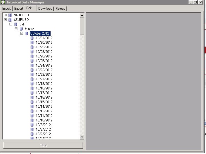Select the 10/29/2012 date entry

44,47
